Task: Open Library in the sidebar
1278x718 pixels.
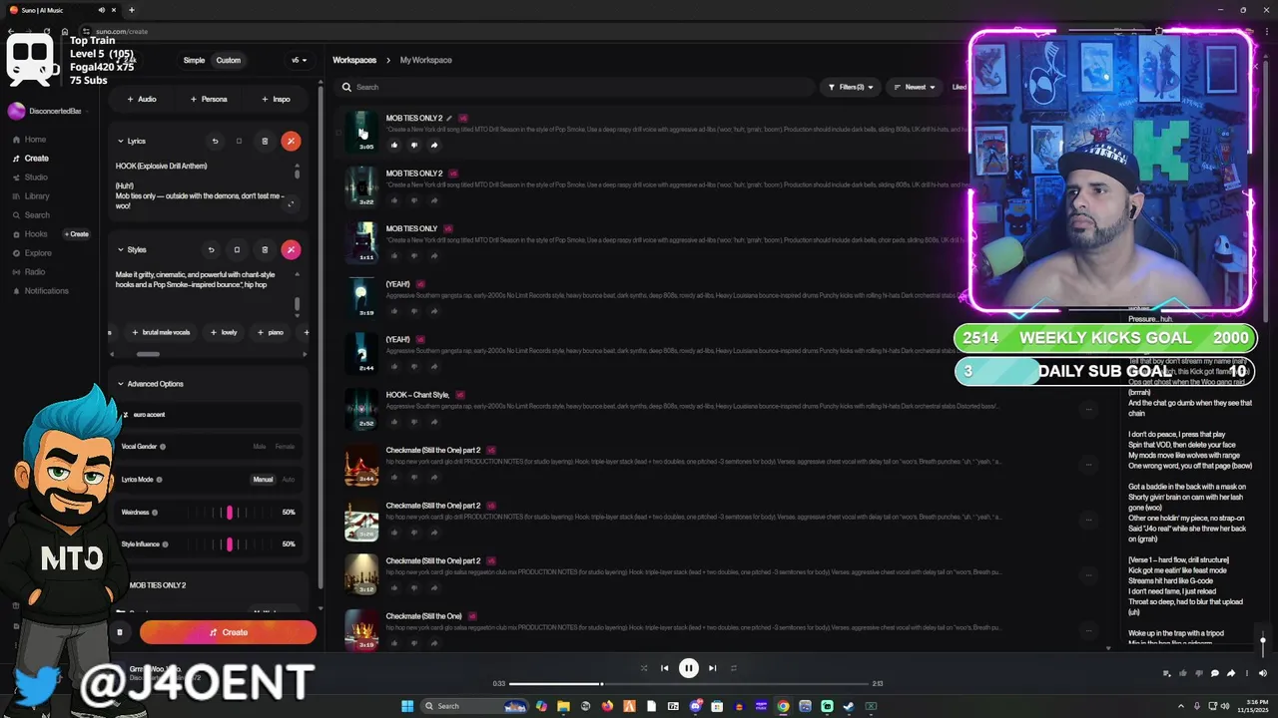Action: pyautogui.click(x=31, y=196)
